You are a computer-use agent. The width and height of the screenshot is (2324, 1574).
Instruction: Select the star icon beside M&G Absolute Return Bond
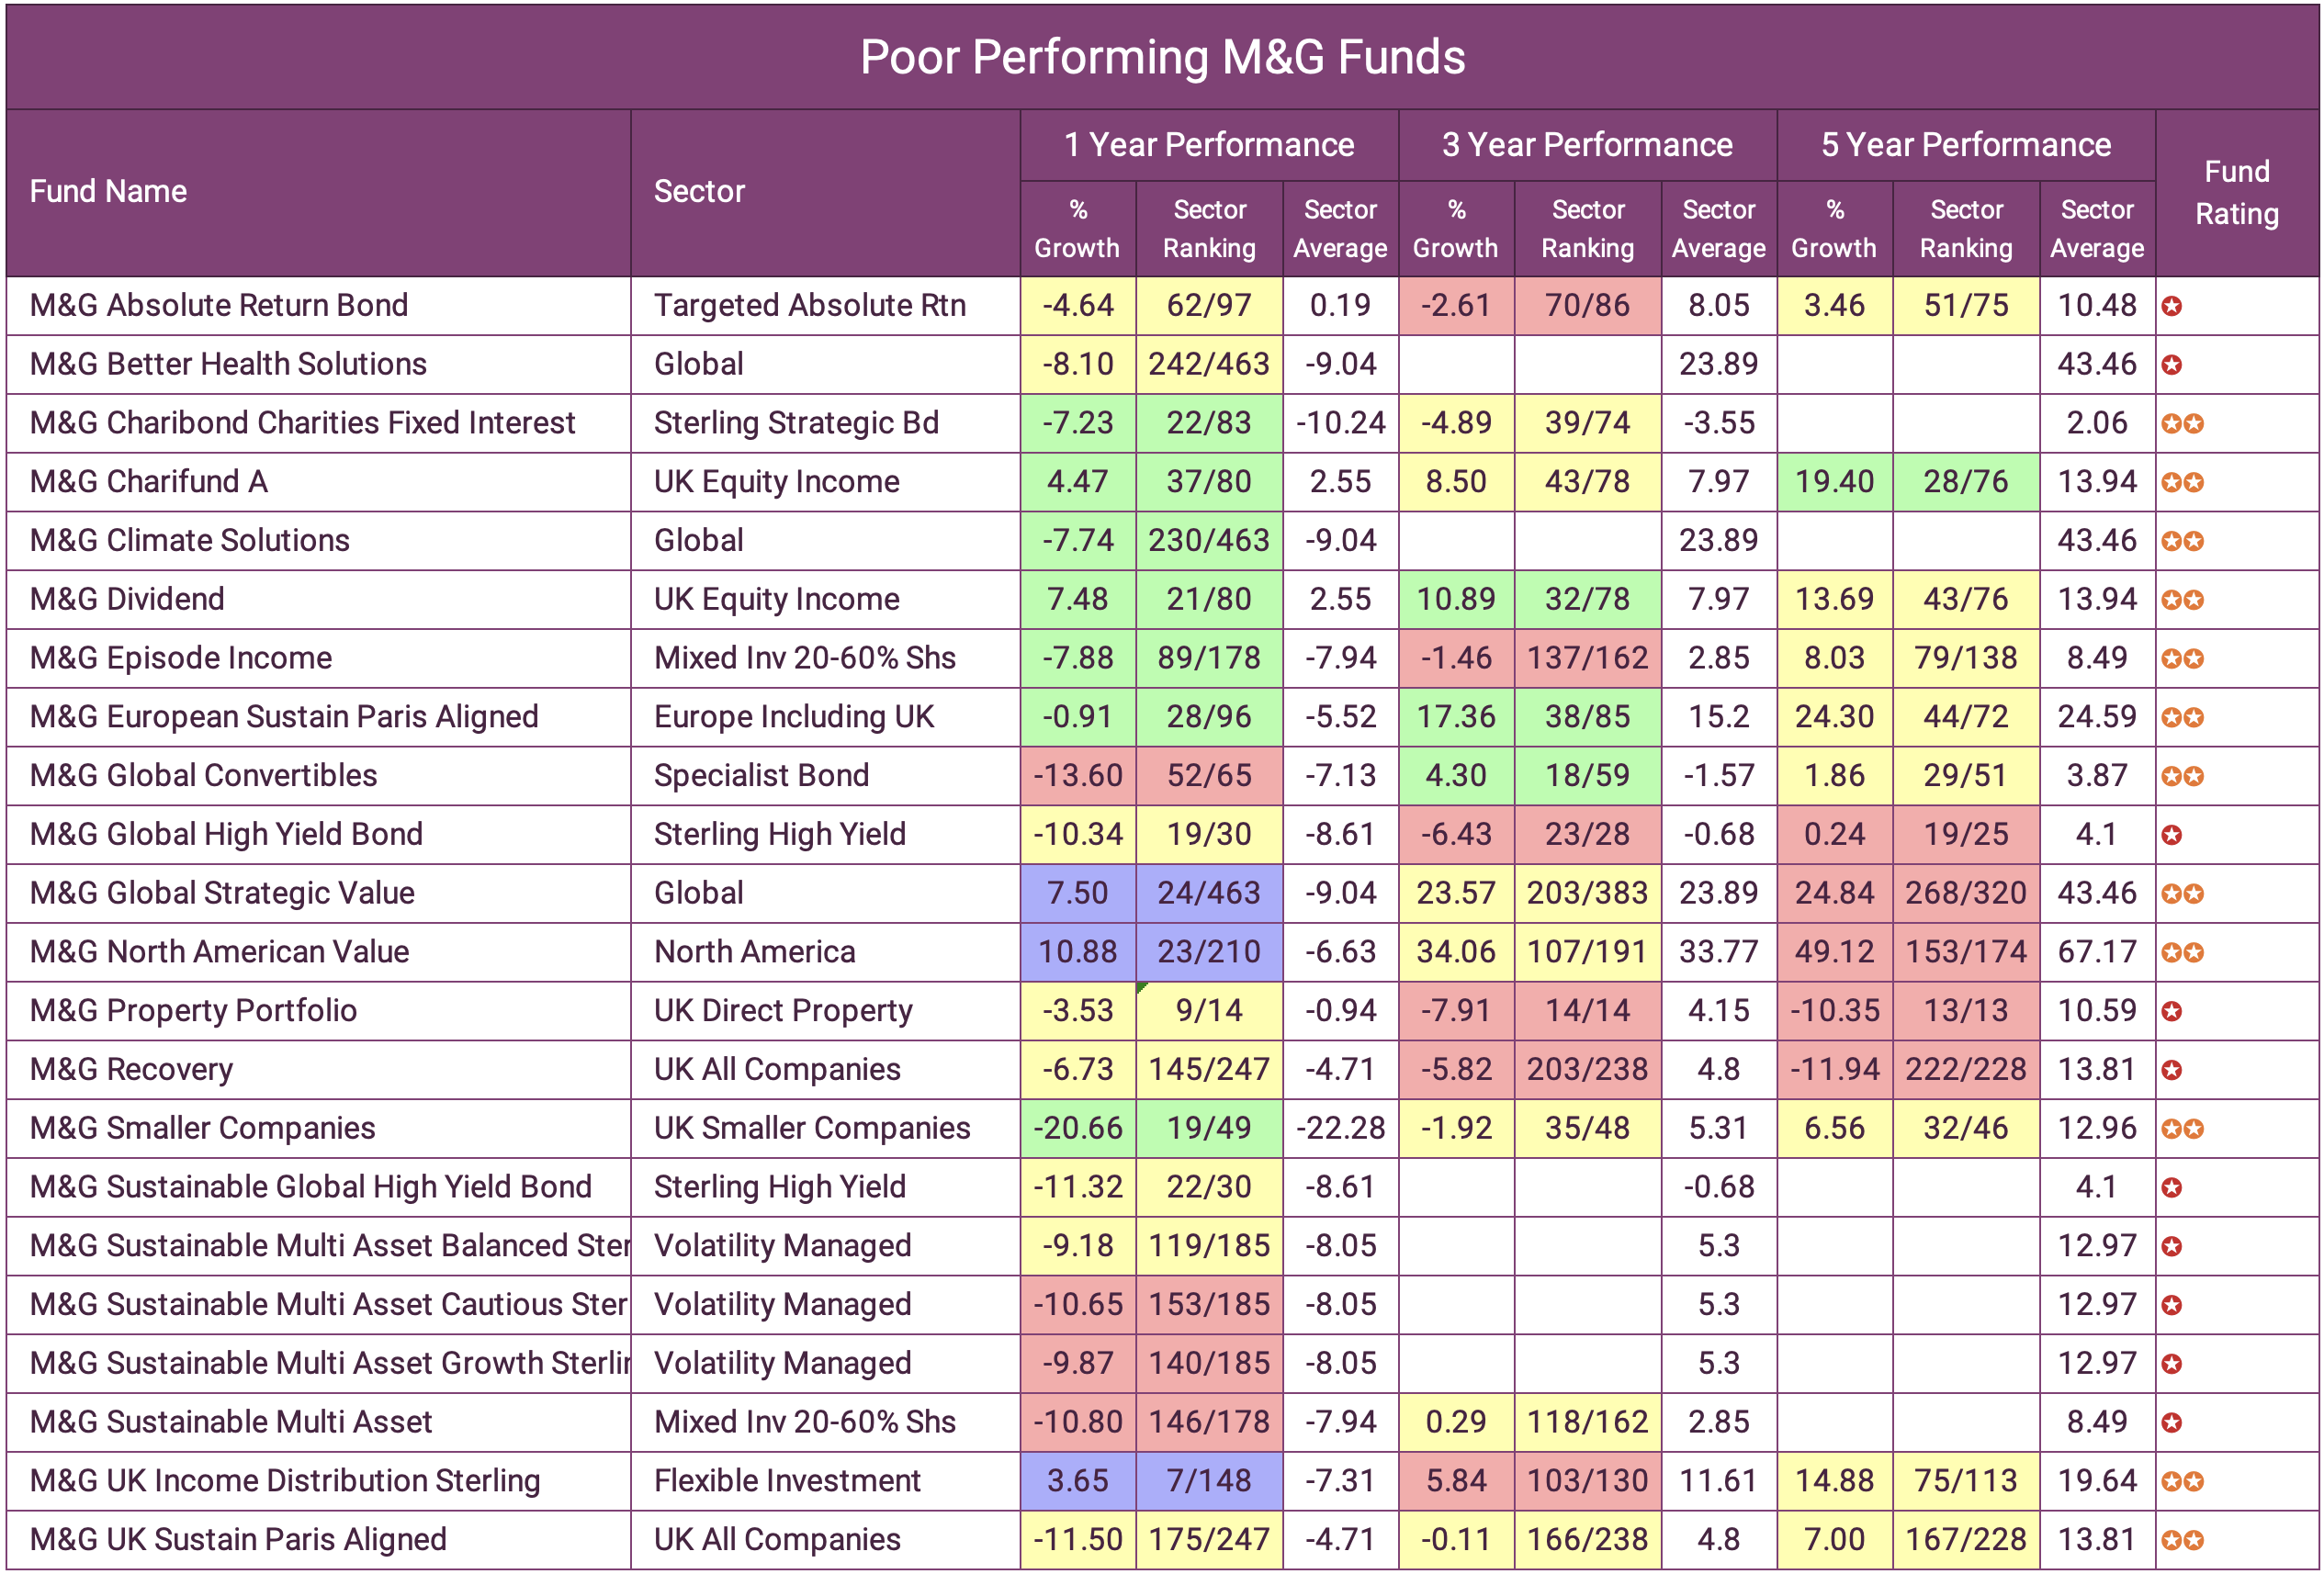pos(2172,306)
